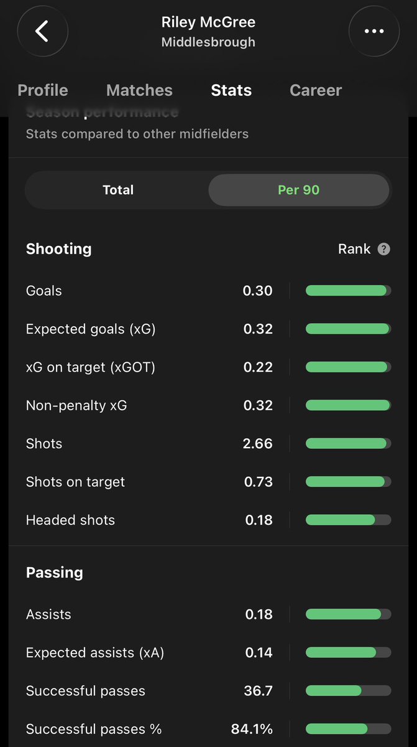This screenshot has height=747, width=417.
Task: Select the Expected goals (xG) row
Action: (x=208, y=329)
